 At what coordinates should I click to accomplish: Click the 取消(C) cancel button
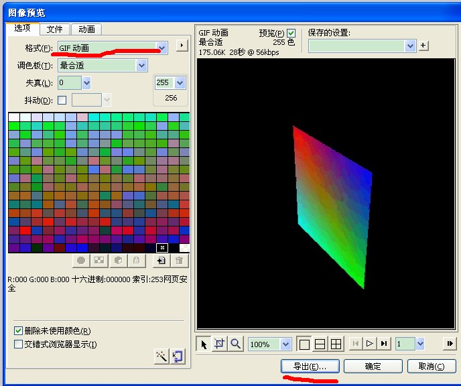tap(432, 367)
